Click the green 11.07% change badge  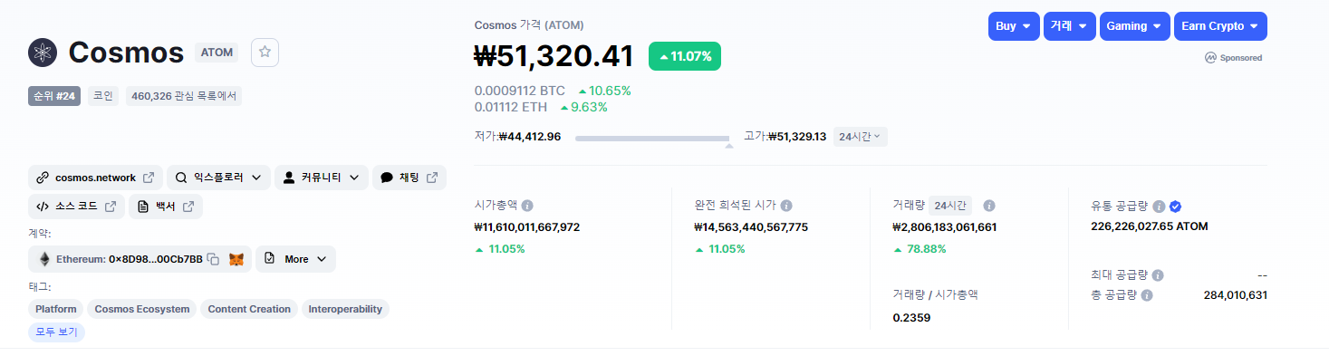tap(685, 56)
